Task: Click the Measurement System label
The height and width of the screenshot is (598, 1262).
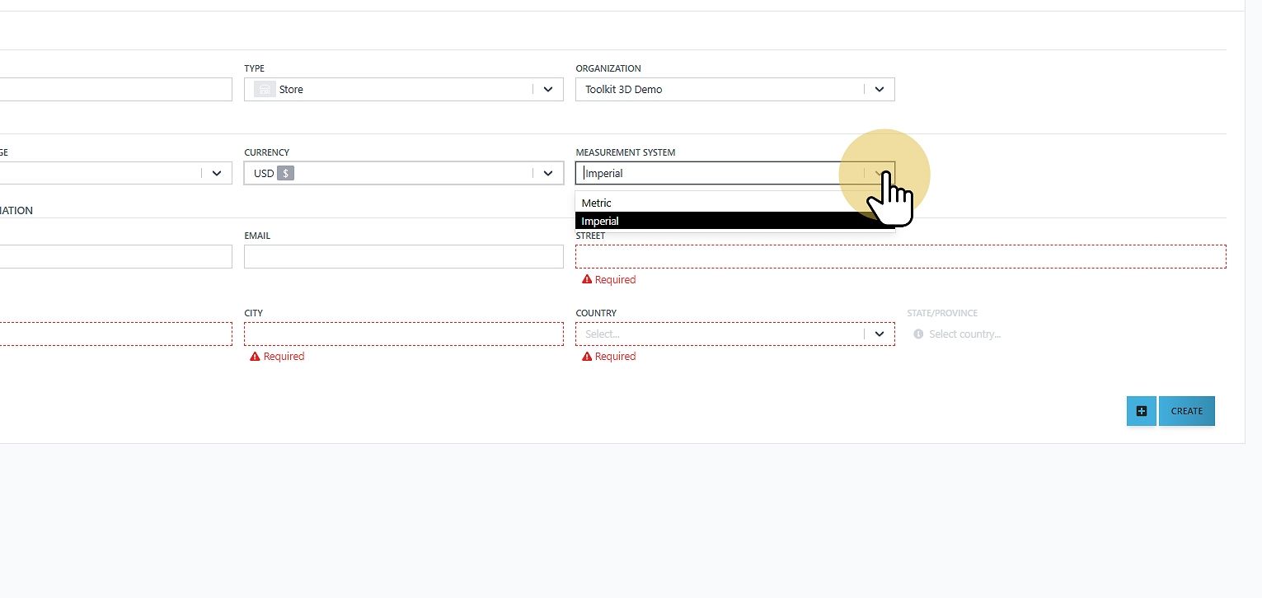Action: click(x=625, y=152)
